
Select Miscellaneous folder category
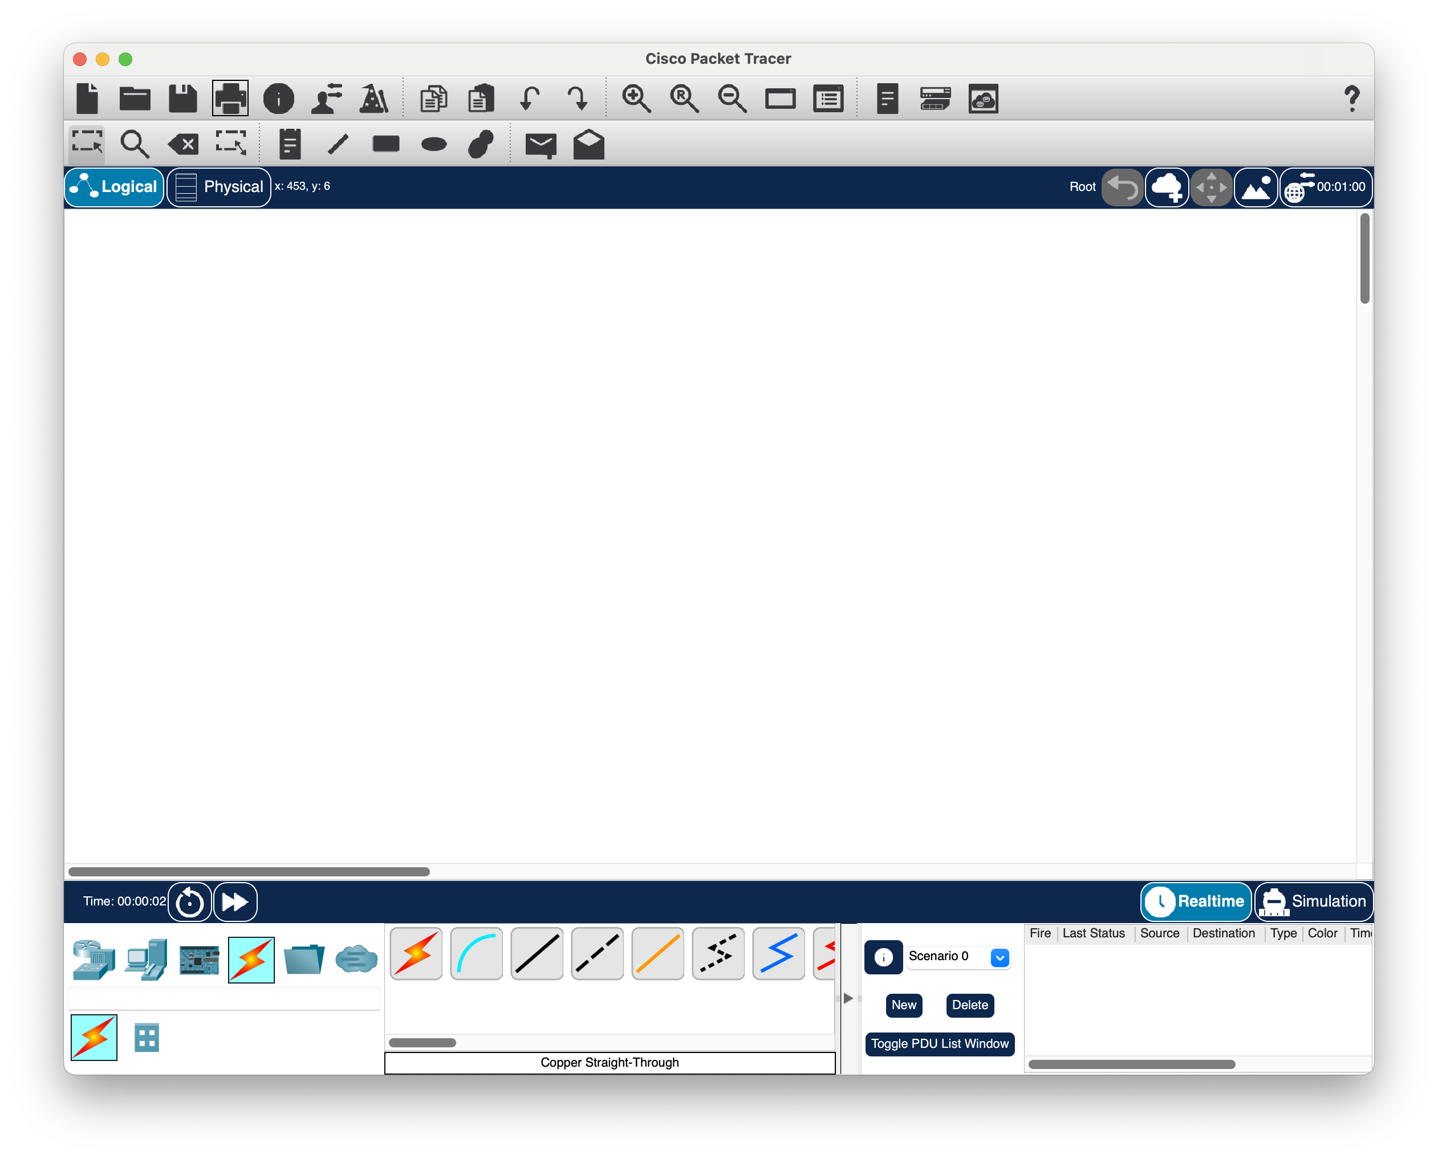pos(304,960)
